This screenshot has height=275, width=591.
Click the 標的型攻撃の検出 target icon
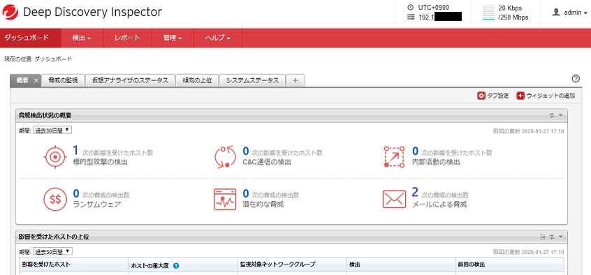pos(55,156)
